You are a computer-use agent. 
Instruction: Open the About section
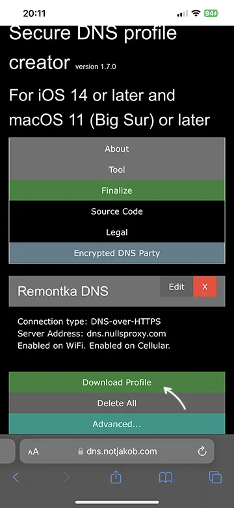[117, 149]
